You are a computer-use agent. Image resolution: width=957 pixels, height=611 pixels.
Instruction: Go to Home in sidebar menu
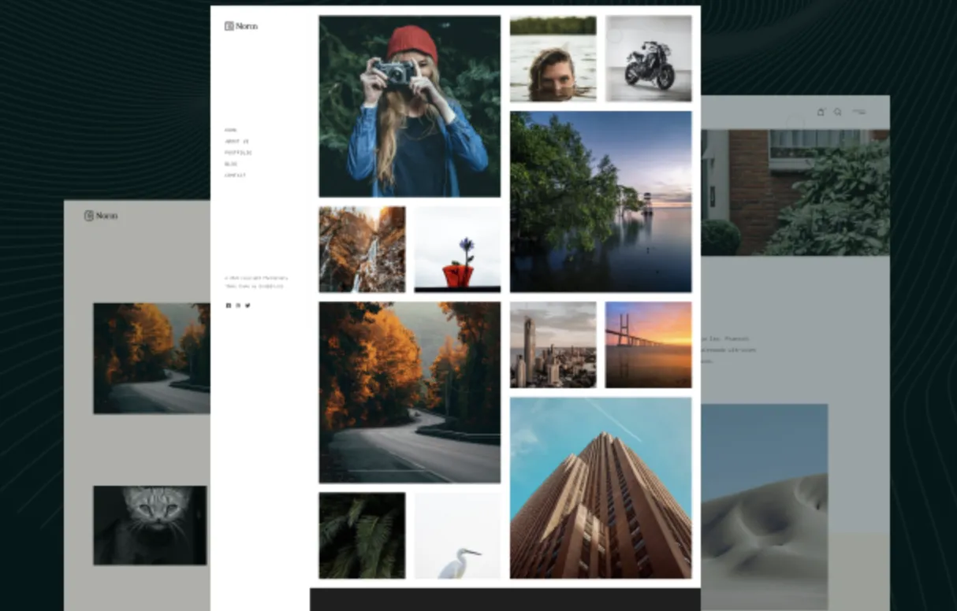click(230, 130)
